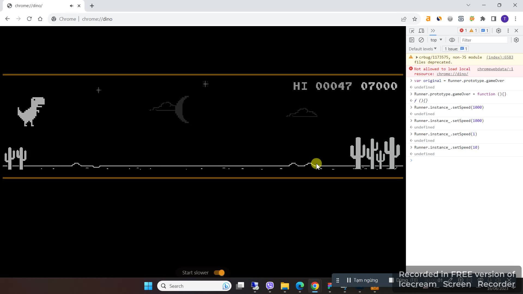Click the blue message count badge in toolbar
Viewport: 523px width, 294px height.
[485, 30]
